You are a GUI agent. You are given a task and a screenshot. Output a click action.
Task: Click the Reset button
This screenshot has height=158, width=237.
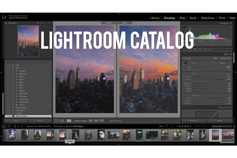coord(220,121)
